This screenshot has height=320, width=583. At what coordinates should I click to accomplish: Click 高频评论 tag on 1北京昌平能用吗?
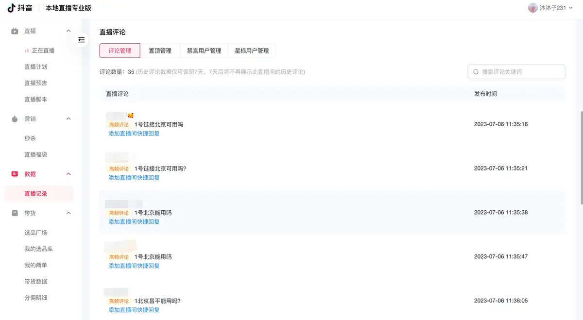(x=119, y=301)
